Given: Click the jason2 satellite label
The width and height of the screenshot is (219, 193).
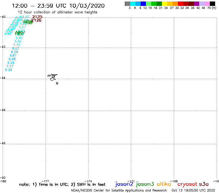Looking at the screenshot, I should (124, 184).
